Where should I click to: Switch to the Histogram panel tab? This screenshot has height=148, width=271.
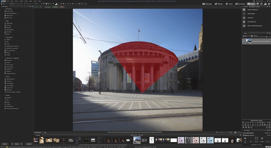point(252,6)
